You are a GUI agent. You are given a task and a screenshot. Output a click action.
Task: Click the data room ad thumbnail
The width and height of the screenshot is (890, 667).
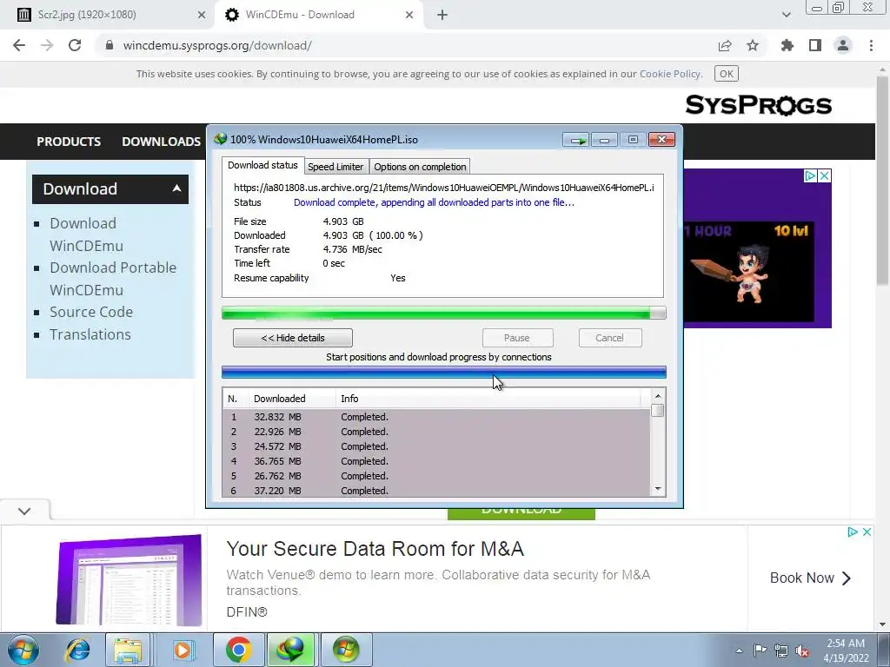pyautogui.click(x=129, y=579)
